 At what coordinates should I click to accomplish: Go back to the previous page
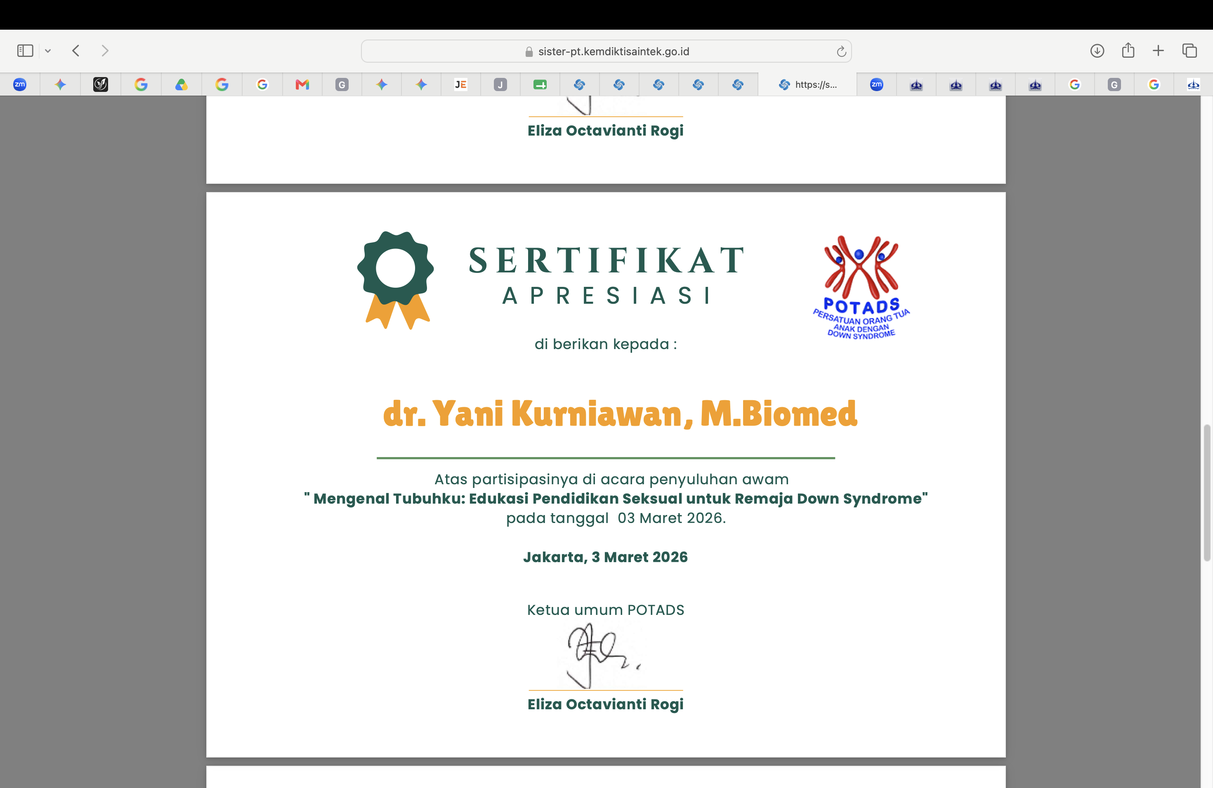76,51
